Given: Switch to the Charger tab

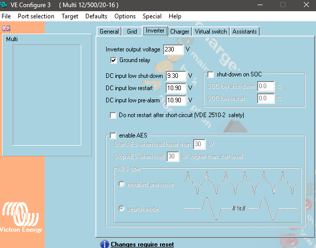Looking at the screenshot, I should click(179, 32).
